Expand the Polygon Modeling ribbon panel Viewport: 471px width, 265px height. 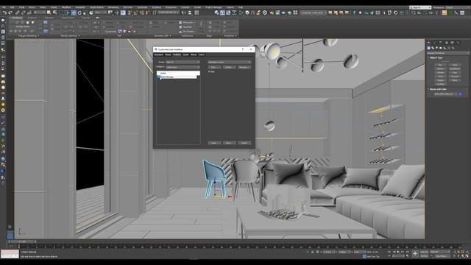(29, 36)
